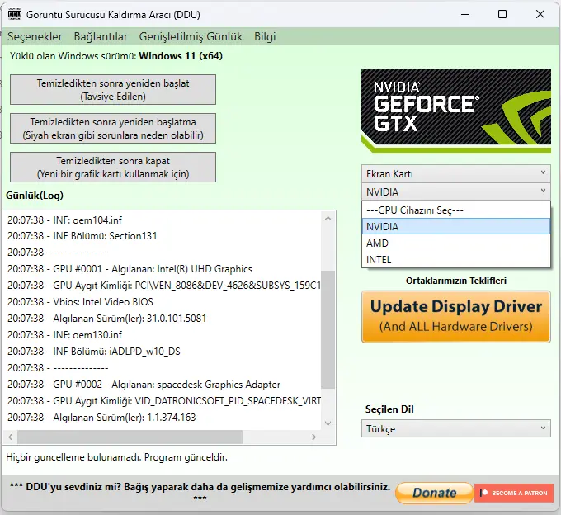This screenshot has width=561, height=515.
Task: Click log scrollbar down arrow
Action: 328,423
